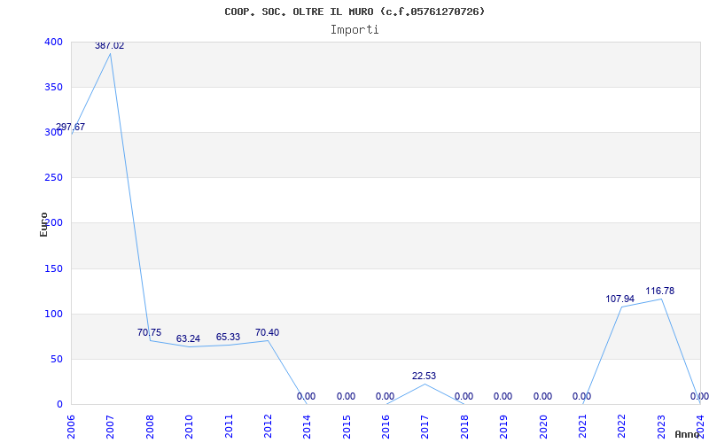This screenshot has height=443, width=709.
Task: Click the 2022 year label
Action: [622, 426]
